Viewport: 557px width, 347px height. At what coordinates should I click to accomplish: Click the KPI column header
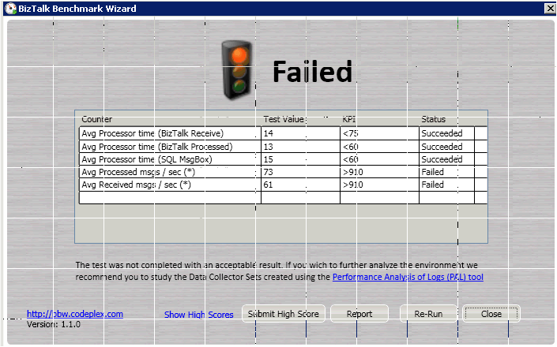(x=349, y=119)
